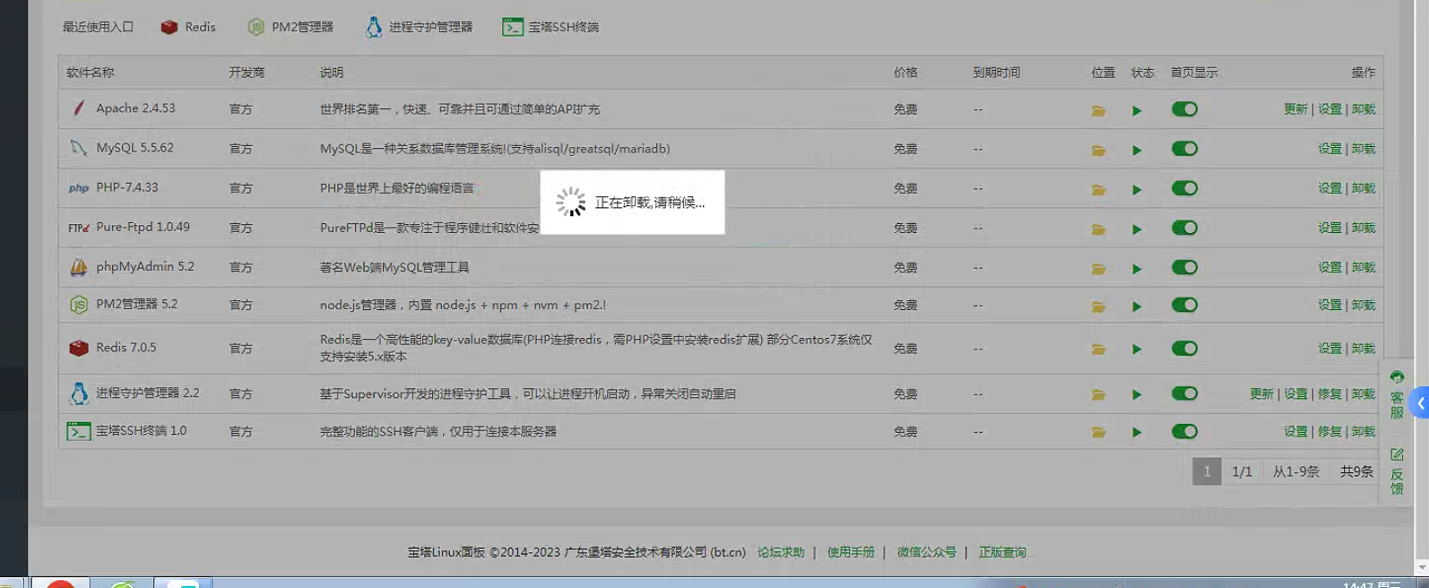This screenshot has height=588, width=1429.
Task: Open the 客服 customer service side icon
Action: point(1397,393)
